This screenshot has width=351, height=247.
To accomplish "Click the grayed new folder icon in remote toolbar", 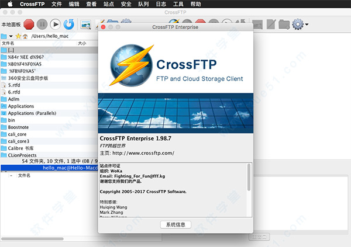I will click(284, 25).
